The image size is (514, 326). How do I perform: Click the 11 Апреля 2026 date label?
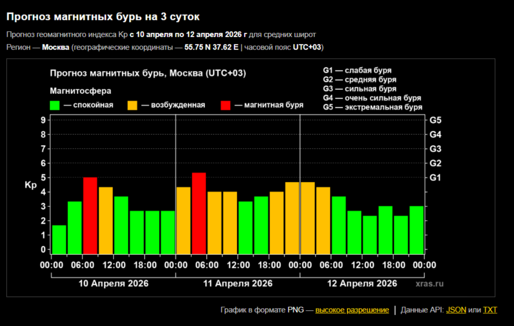coord(237,284)
